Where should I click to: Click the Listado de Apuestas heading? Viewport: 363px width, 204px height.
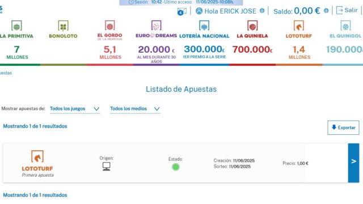coord(181,90)
